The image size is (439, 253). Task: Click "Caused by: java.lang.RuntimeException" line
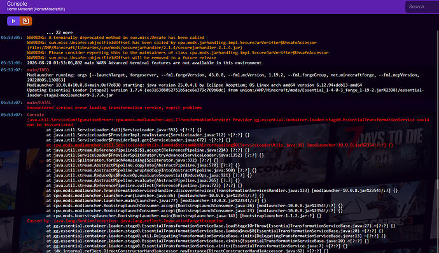[x=125, y=220]
